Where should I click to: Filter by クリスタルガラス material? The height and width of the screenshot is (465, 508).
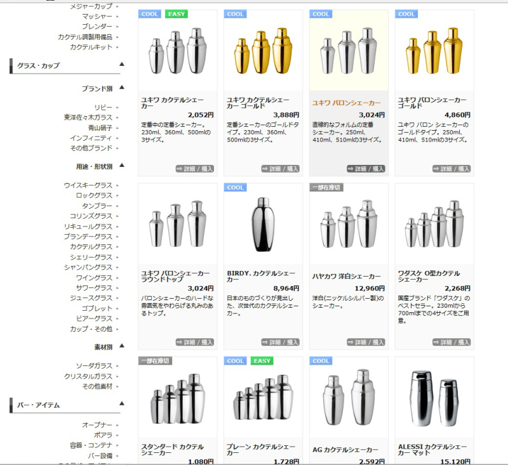[88, 376]
